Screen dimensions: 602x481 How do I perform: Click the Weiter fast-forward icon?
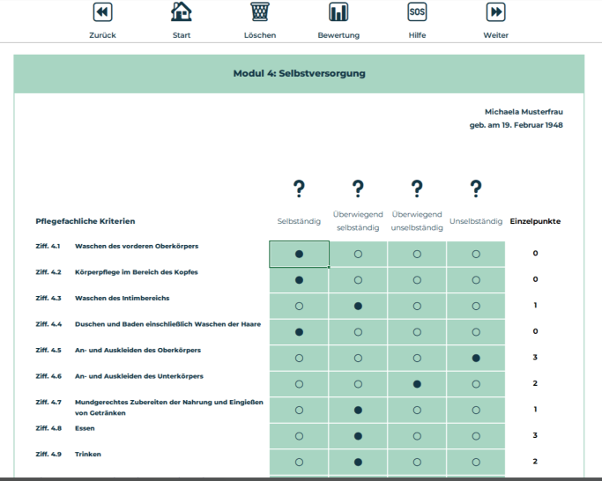[x=495, y=12]
